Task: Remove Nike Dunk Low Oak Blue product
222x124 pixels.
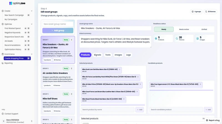Action: [120, 69]
